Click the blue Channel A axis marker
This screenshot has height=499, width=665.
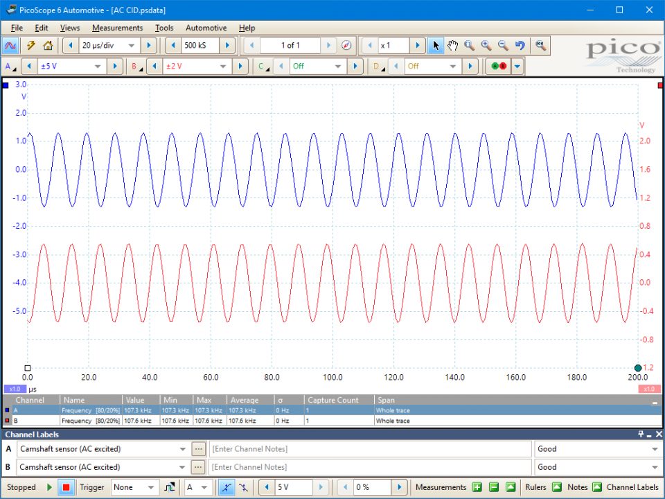click(6, 85)
